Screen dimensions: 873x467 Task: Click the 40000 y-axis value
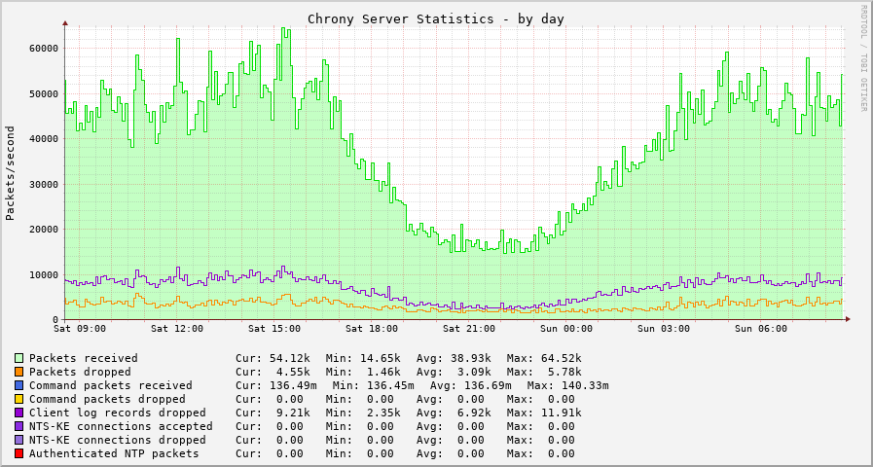coord(43,138)
